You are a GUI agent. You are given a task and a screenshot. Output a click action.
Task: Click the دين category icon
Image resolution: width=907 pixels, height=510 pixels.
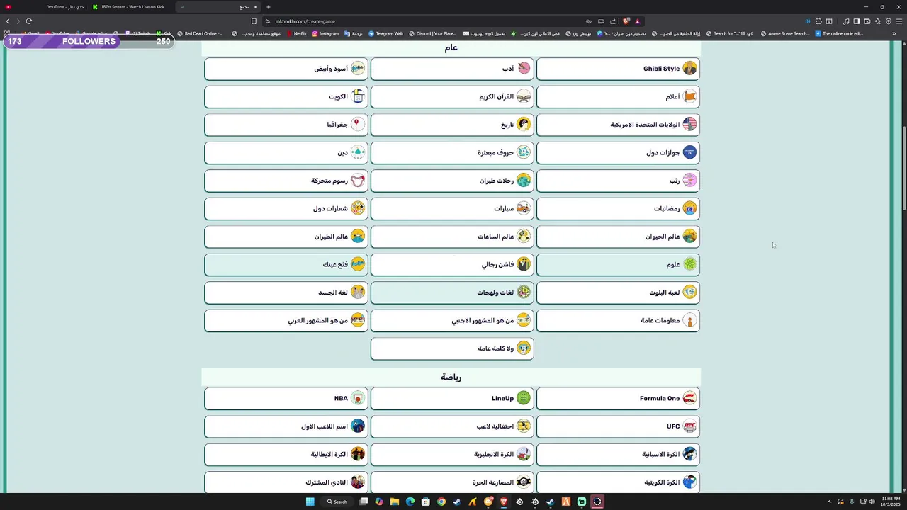[358, 152]
